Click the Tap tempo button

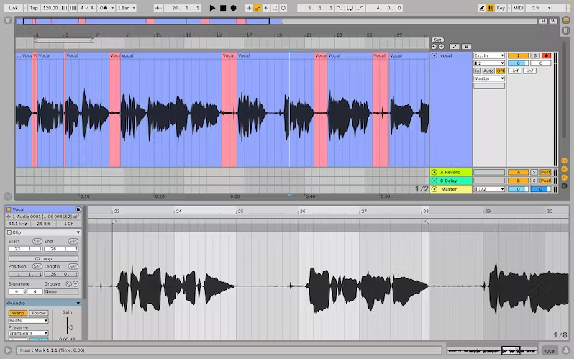[x=34, y=8]
